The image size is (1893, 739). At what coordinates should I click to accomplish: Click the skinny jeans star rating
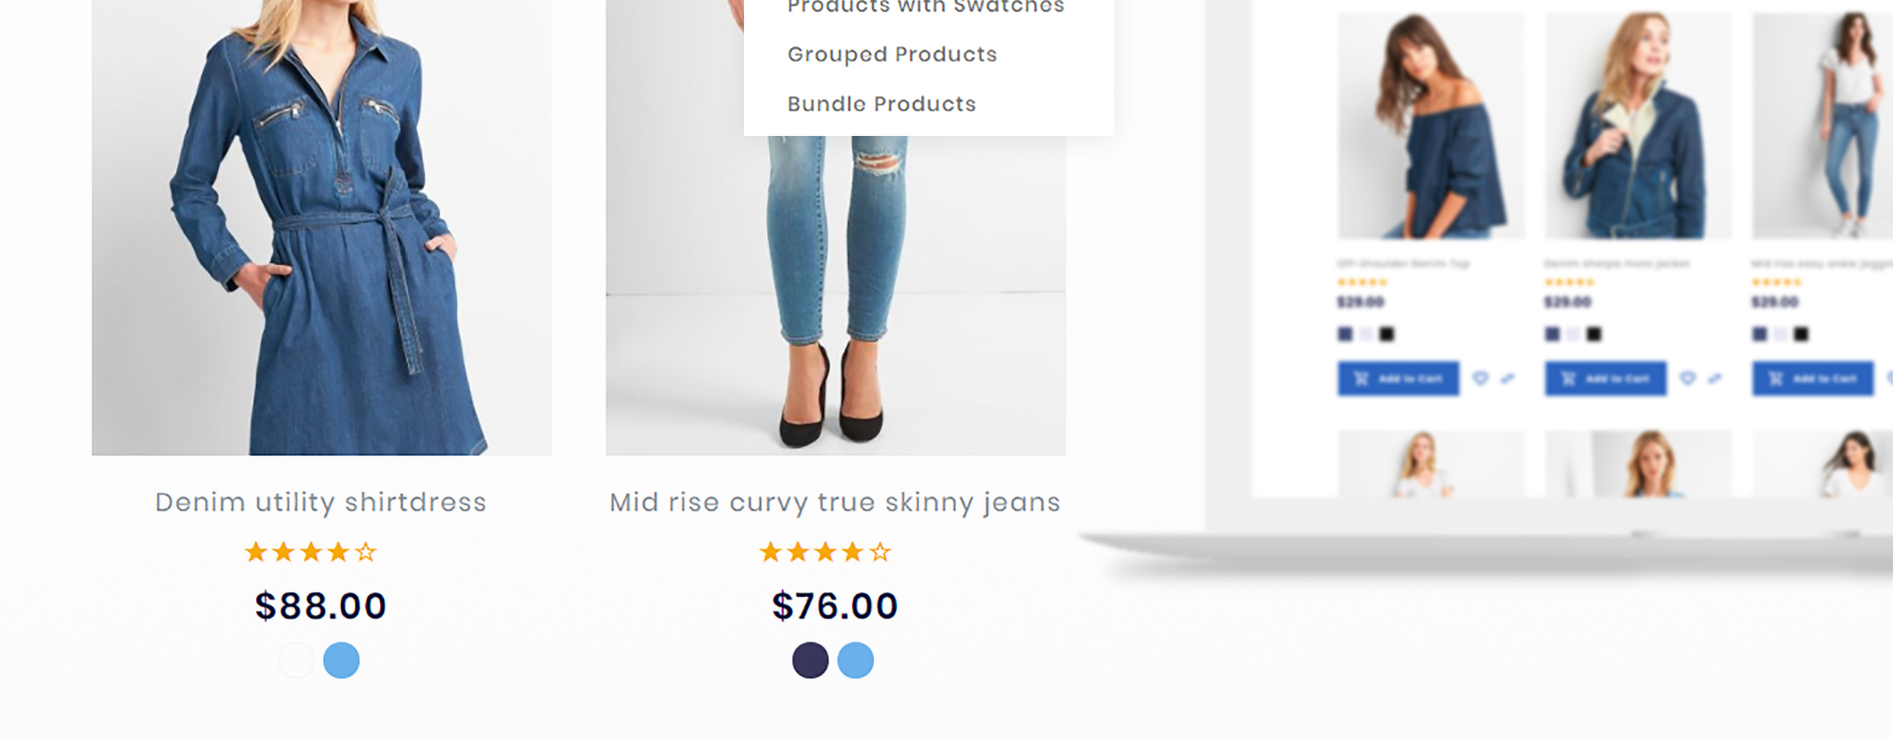pyautogui.click(x=825, y=552)
